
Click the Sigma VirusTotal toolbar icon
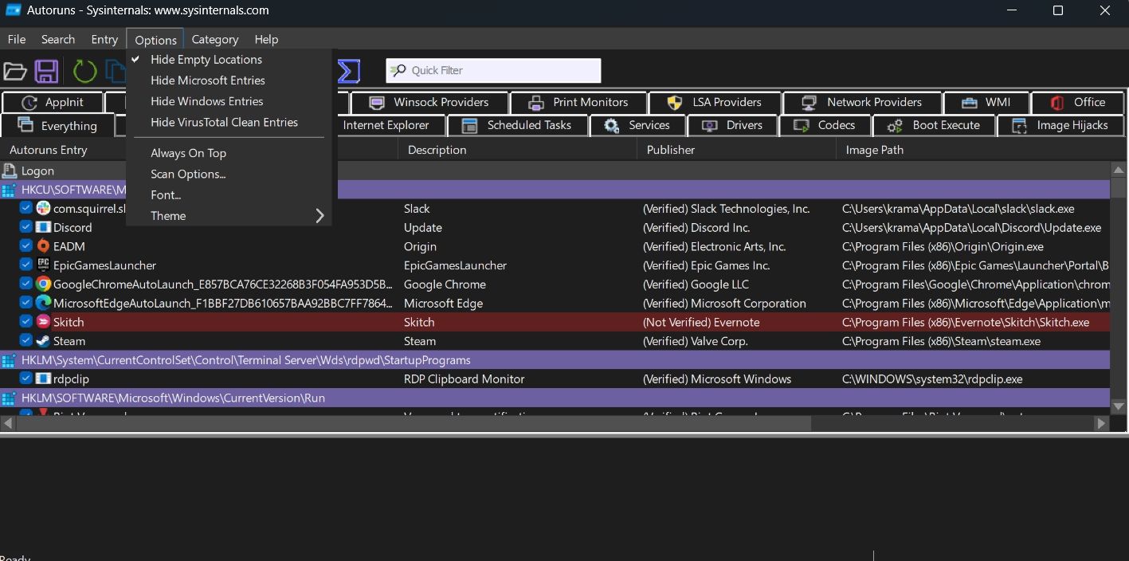[x=349, y=71]
